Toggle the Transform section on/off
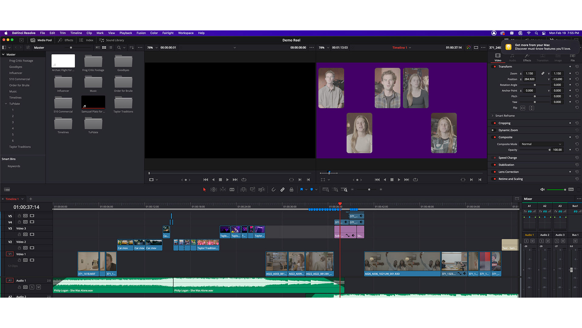The image size is (582, 328). (493, 67)
